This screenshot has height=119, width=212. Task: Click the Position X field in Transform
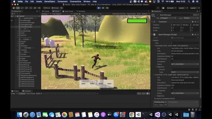coord(177,25)
